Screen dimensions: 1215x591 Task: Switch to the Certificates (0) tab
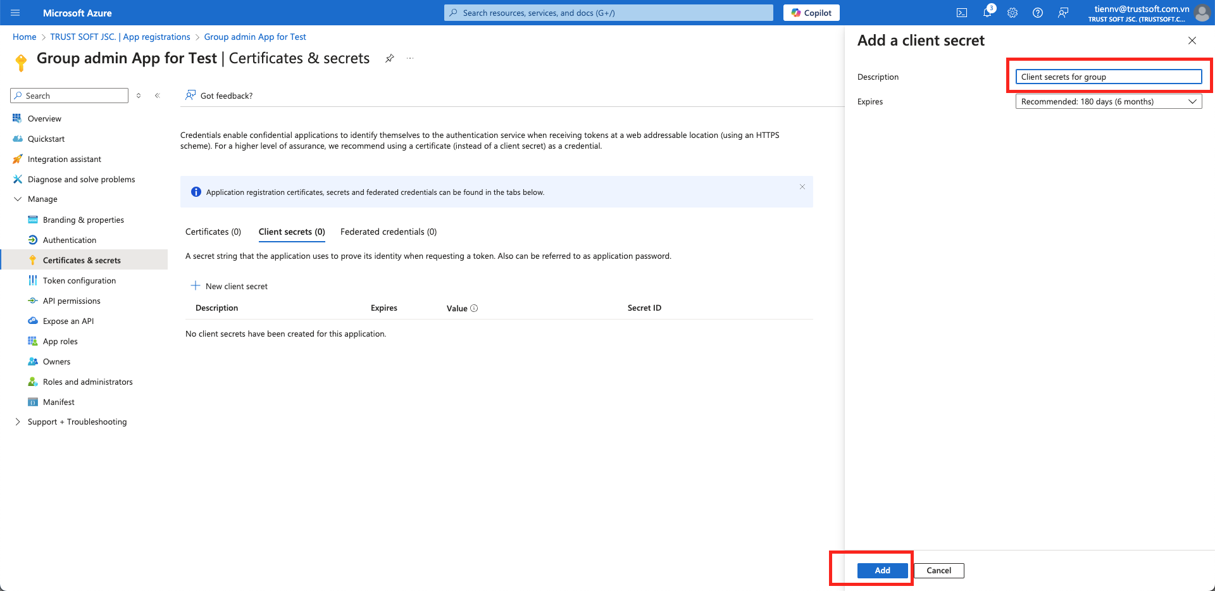pyautogui.click(x=213, y=232)
